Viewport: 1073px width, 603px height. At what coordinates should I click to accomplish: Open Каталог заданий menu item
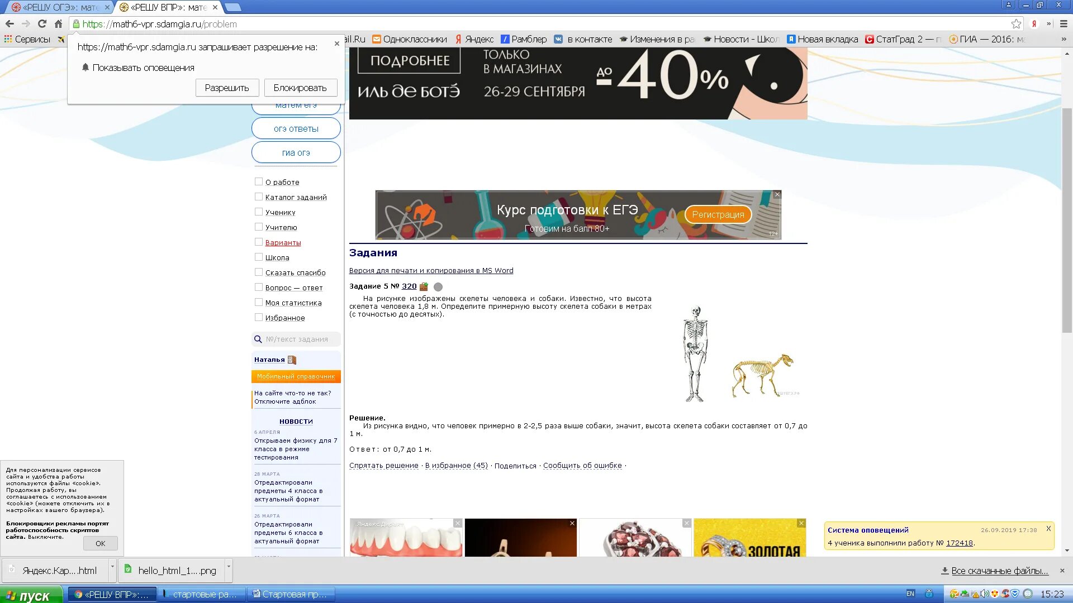click(296, 197)
